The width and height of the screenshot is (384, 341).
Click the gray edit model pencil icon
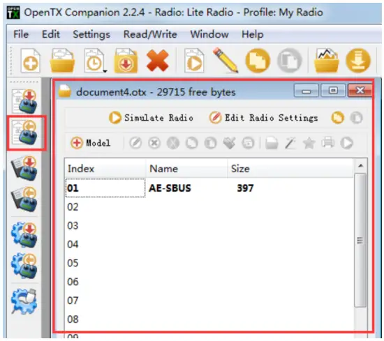[x=135, y=143]
